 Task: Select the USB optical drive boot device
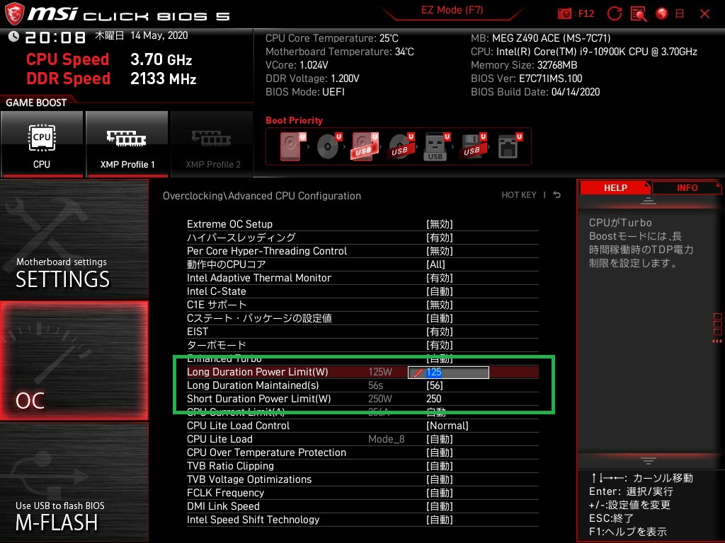coord(401,146)
